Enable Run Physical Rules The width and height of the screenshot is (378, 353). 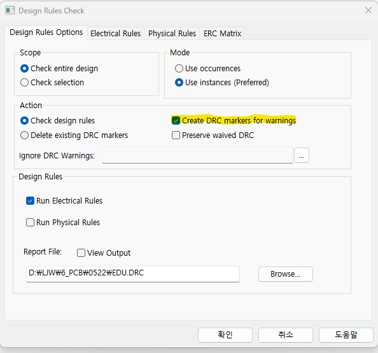[x=30, y=222]
